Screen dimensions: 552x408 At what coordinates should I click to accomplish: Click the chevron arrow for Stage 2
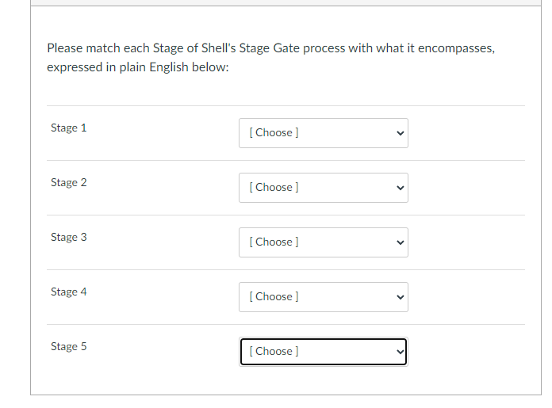coord(400,188)
